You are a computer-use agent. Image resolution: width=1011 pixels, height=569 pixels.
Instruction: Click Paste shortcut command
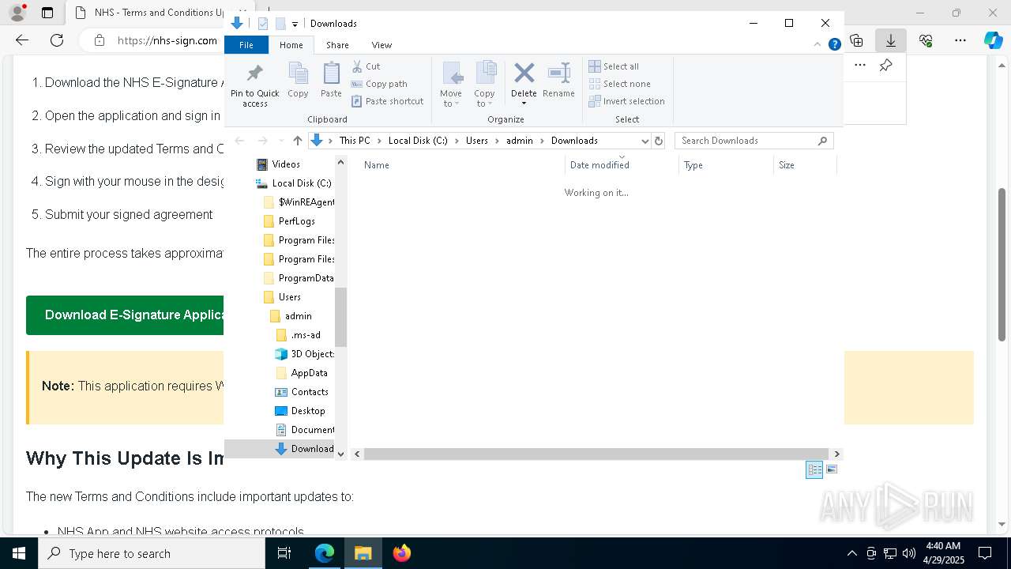387,101
